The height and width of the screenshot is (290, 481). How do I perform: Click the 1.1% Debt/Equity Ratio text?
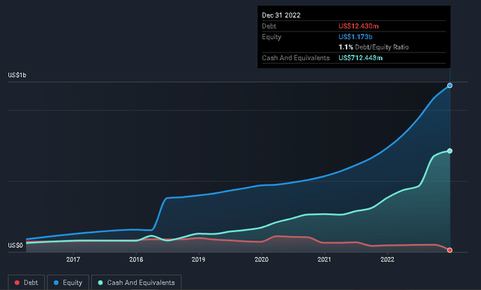374,47
